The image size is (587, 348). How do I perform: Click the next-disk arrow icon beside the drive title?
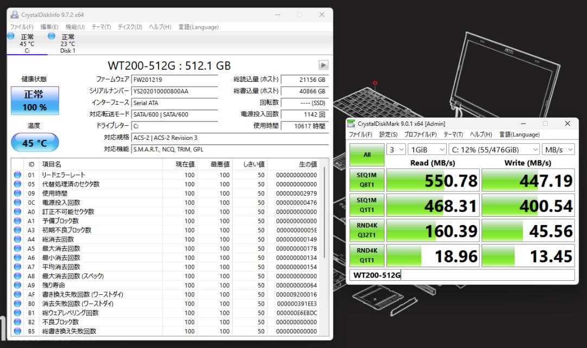pos(323,65)
